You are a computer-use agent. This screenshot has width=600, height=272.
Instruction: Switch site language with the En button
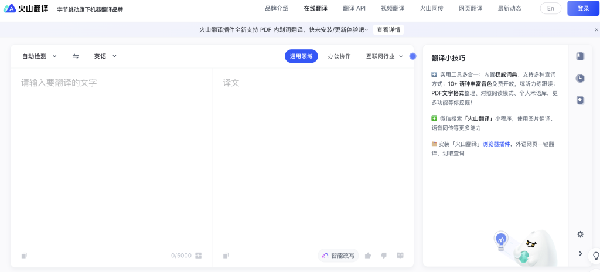pos(551,8)
